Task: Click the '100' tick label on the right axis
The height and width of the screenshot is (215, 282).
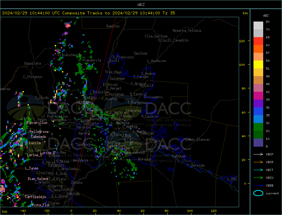Action: coord(242,65)
